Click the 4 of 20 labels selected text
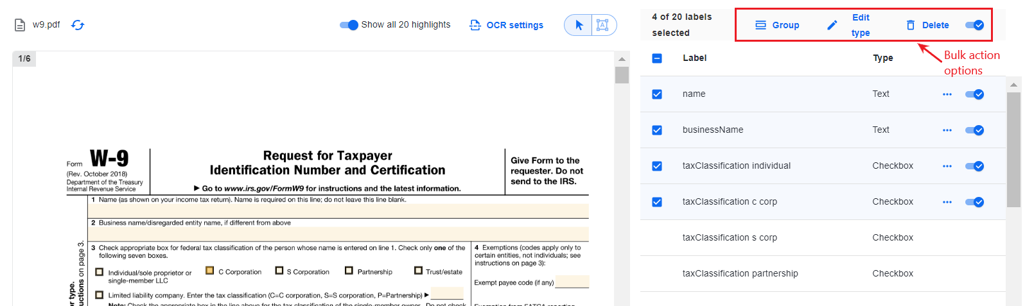1034x306 pixels. [x=681, y=25]
